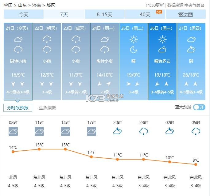This screenshot has height=196, width=210.
Task: Click the 21日 daytime cloudy icon
Action: (x=18, y=40)
